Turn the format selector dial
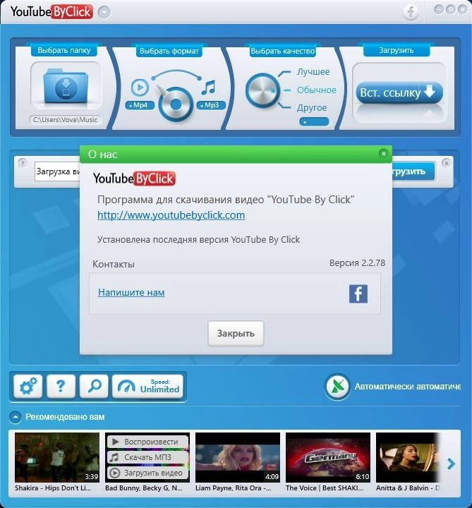The image size is (472, 508). (x=175, y=104)
